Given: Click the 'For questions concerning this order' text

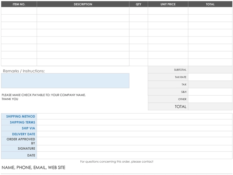Looking at the screenshot, I should point(117,161).
